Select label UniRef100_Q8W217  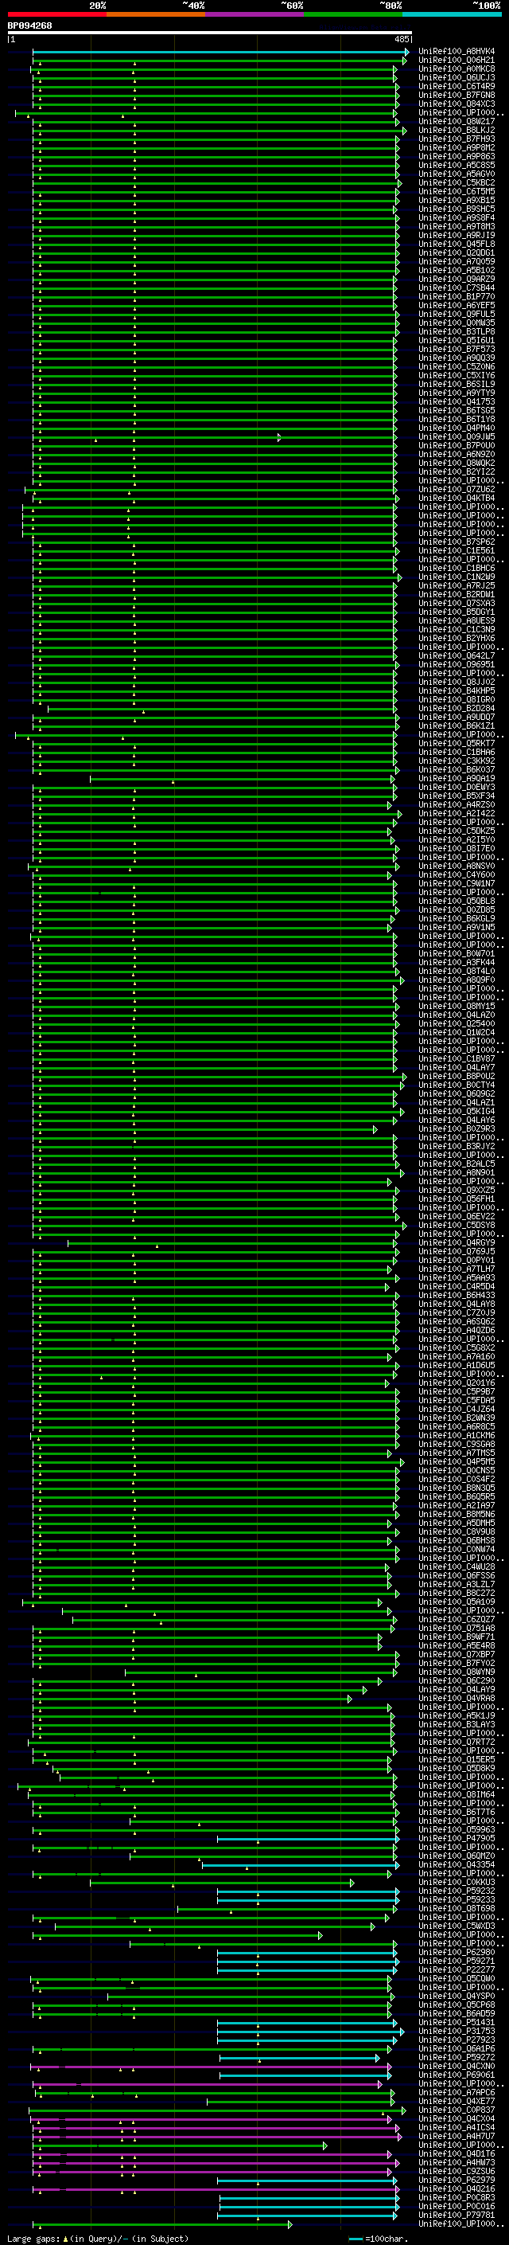coord(457,121)
